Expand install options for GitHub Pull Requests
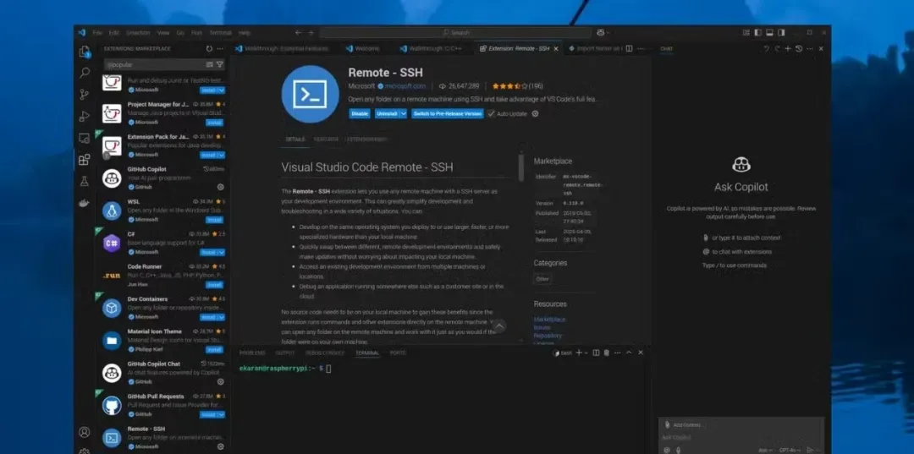The height and width of the screenshot is (454, 914). [x=222, y=414]
